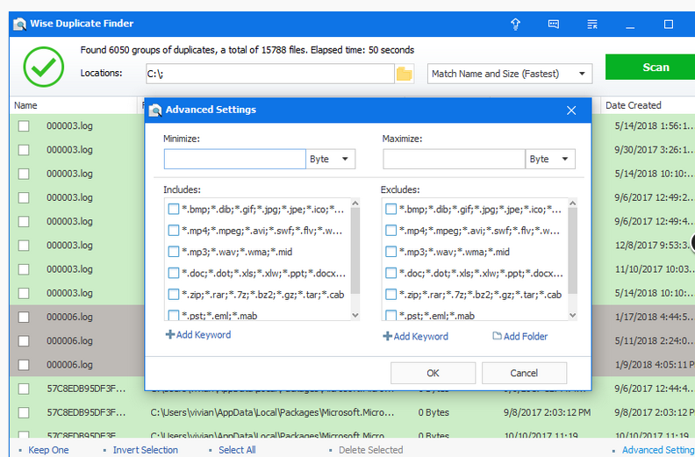Check video formats *.mp4 in Includes list
The width and height of the screenshot is (695, 457).
[x=173, y=231]
